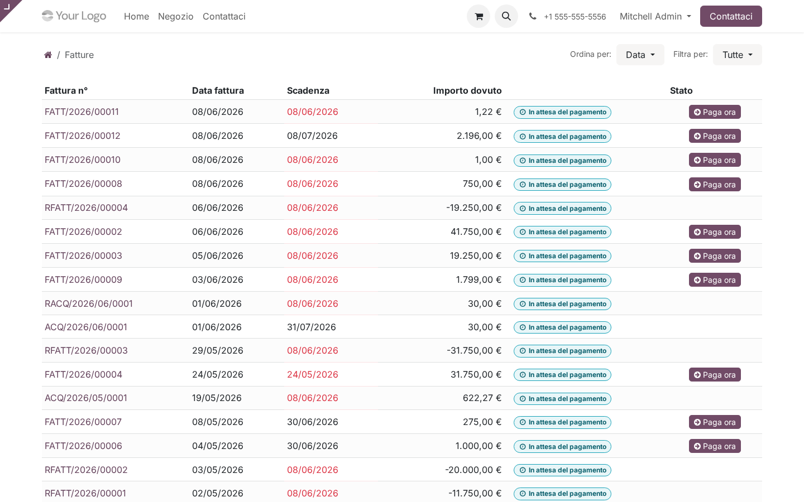The image size is (804, 502).
Task: Click Paga ora for FATT/2026/00002
Action: [x=715, y=232]
